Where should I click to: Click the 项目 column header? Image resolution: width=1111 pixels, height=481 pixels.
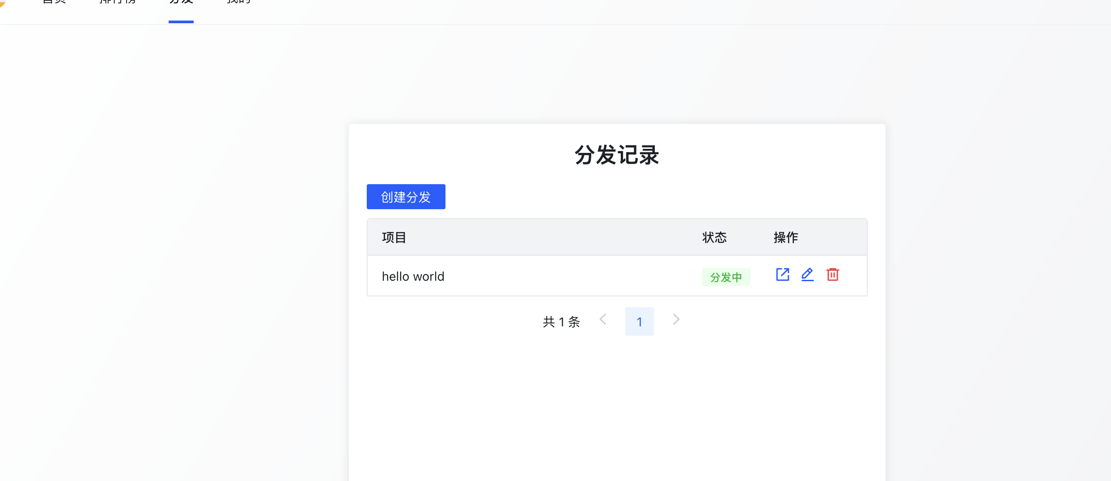click(394, 237)
